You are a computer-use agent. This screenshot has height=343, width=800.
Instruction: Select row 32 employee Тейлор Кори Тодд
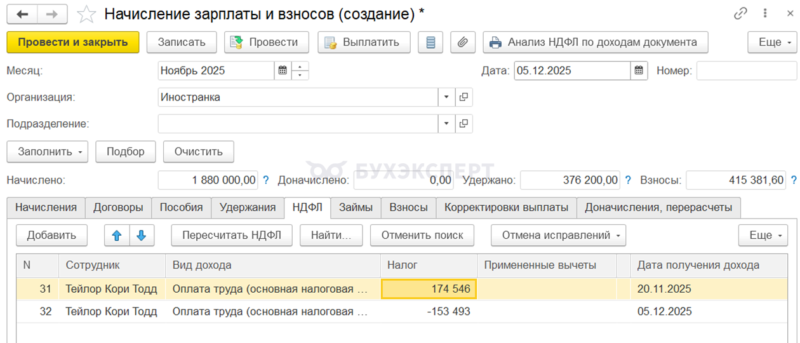[112, 312]
